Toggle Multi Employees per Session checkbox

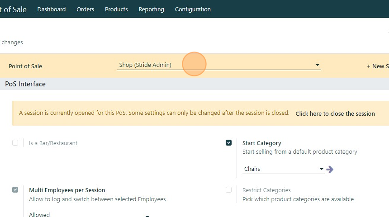pos(15,190)
